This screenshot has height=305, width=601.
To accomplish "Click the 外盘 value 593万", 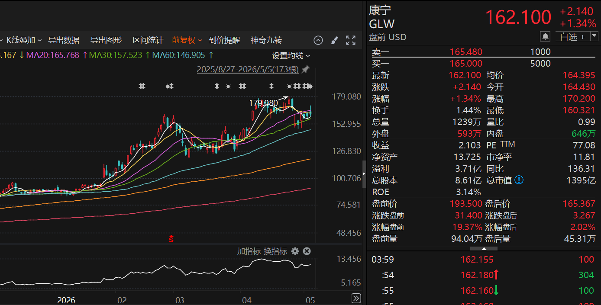I will (x=469, y=134).
